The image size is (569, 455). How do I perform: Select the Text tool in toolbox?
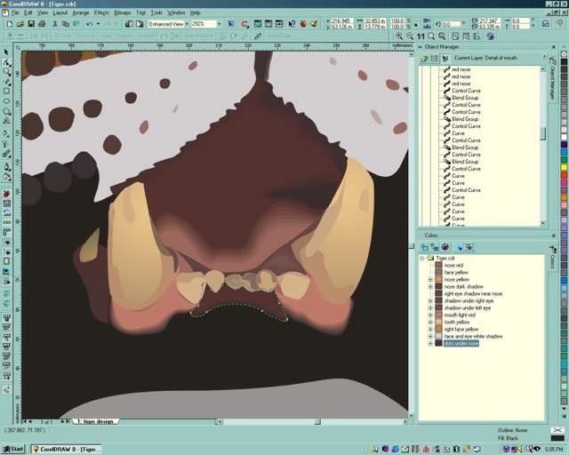point(6,121)
